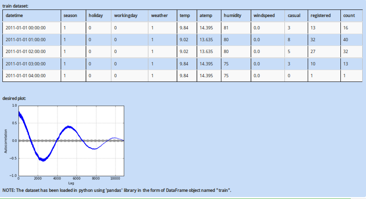Click the Lag x-axis label
The width and height of the screenshot is (366, 199).
pos(71,183)
